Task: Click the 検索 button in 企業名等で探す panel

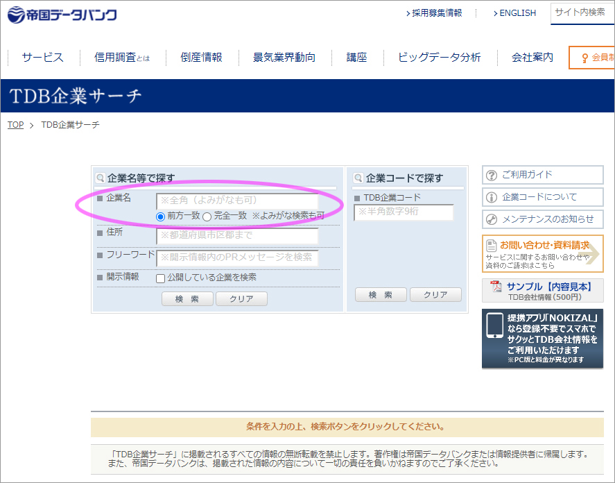Action: click(187, 298)
